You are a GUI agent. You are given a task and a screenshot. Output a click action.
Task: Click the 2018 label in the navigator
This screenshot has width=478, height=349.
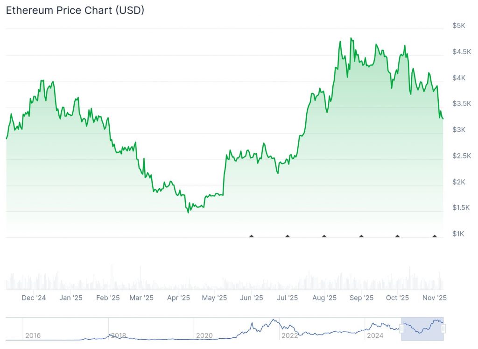pyautogui.click(x=118, y=335)
